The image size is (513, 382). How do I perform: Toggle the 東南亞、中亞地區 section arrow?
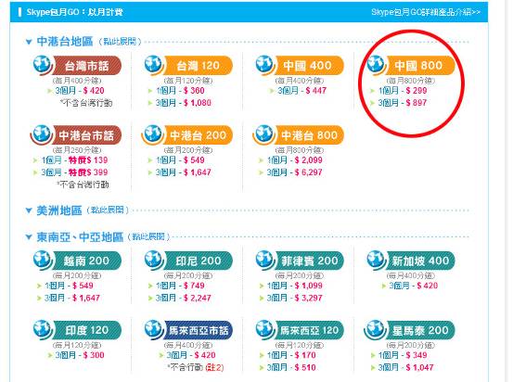click(29, 237)
